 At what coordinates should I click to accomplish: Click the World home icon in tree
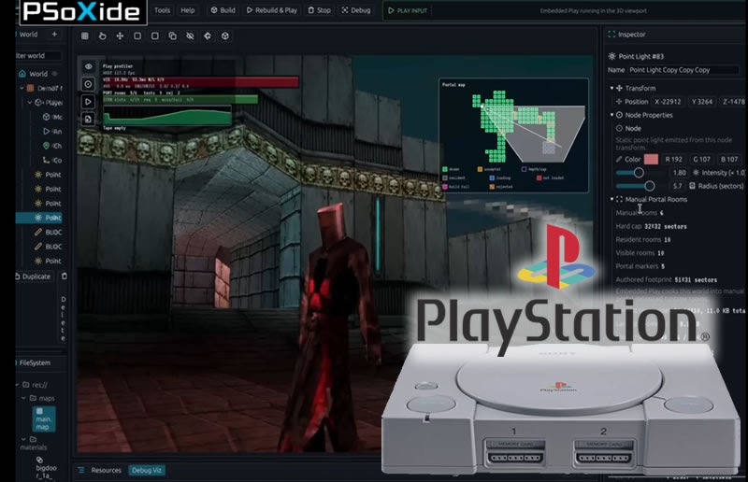point(22,74)
